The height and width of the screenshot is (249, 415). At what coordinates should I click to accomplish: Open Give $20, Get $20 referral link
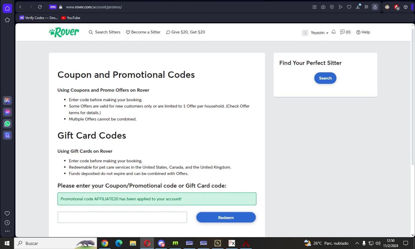point(185,32)
